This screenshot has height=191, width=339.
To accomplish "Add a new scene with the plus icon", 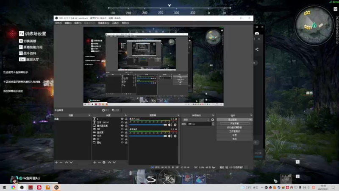I will click(x=56, y=162).
